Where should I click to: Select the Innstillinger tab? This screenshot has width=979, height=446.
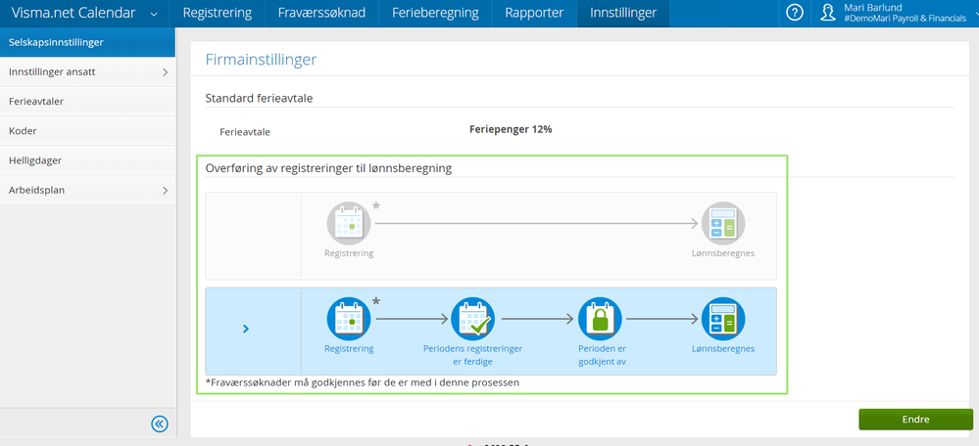(x=623, y=13)
